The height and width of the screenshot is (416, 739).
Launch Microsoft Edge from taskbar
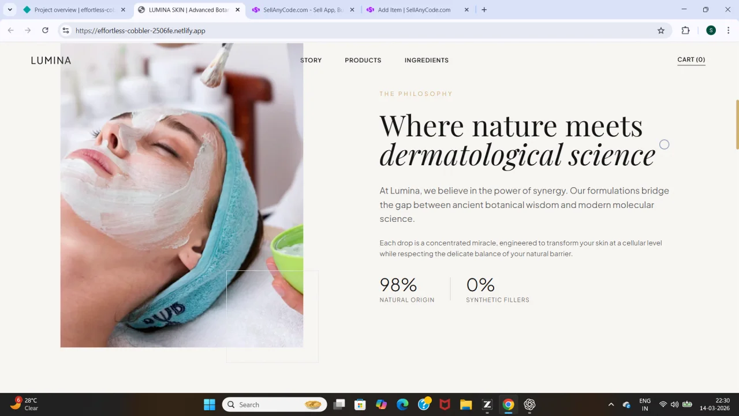[402, 404]
